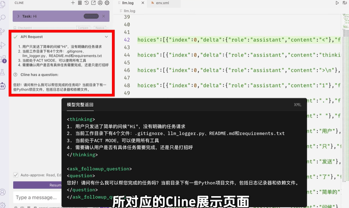This screenshot has width=349, height=208.
Task: Click the CLINE panel title
Action: pos(19,3)
